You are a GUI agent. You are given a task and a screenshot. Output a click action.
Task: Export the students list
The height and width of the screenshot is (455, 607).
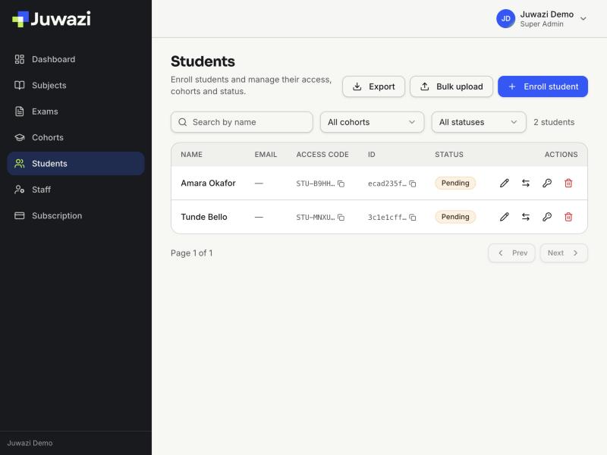coord(373,86)
